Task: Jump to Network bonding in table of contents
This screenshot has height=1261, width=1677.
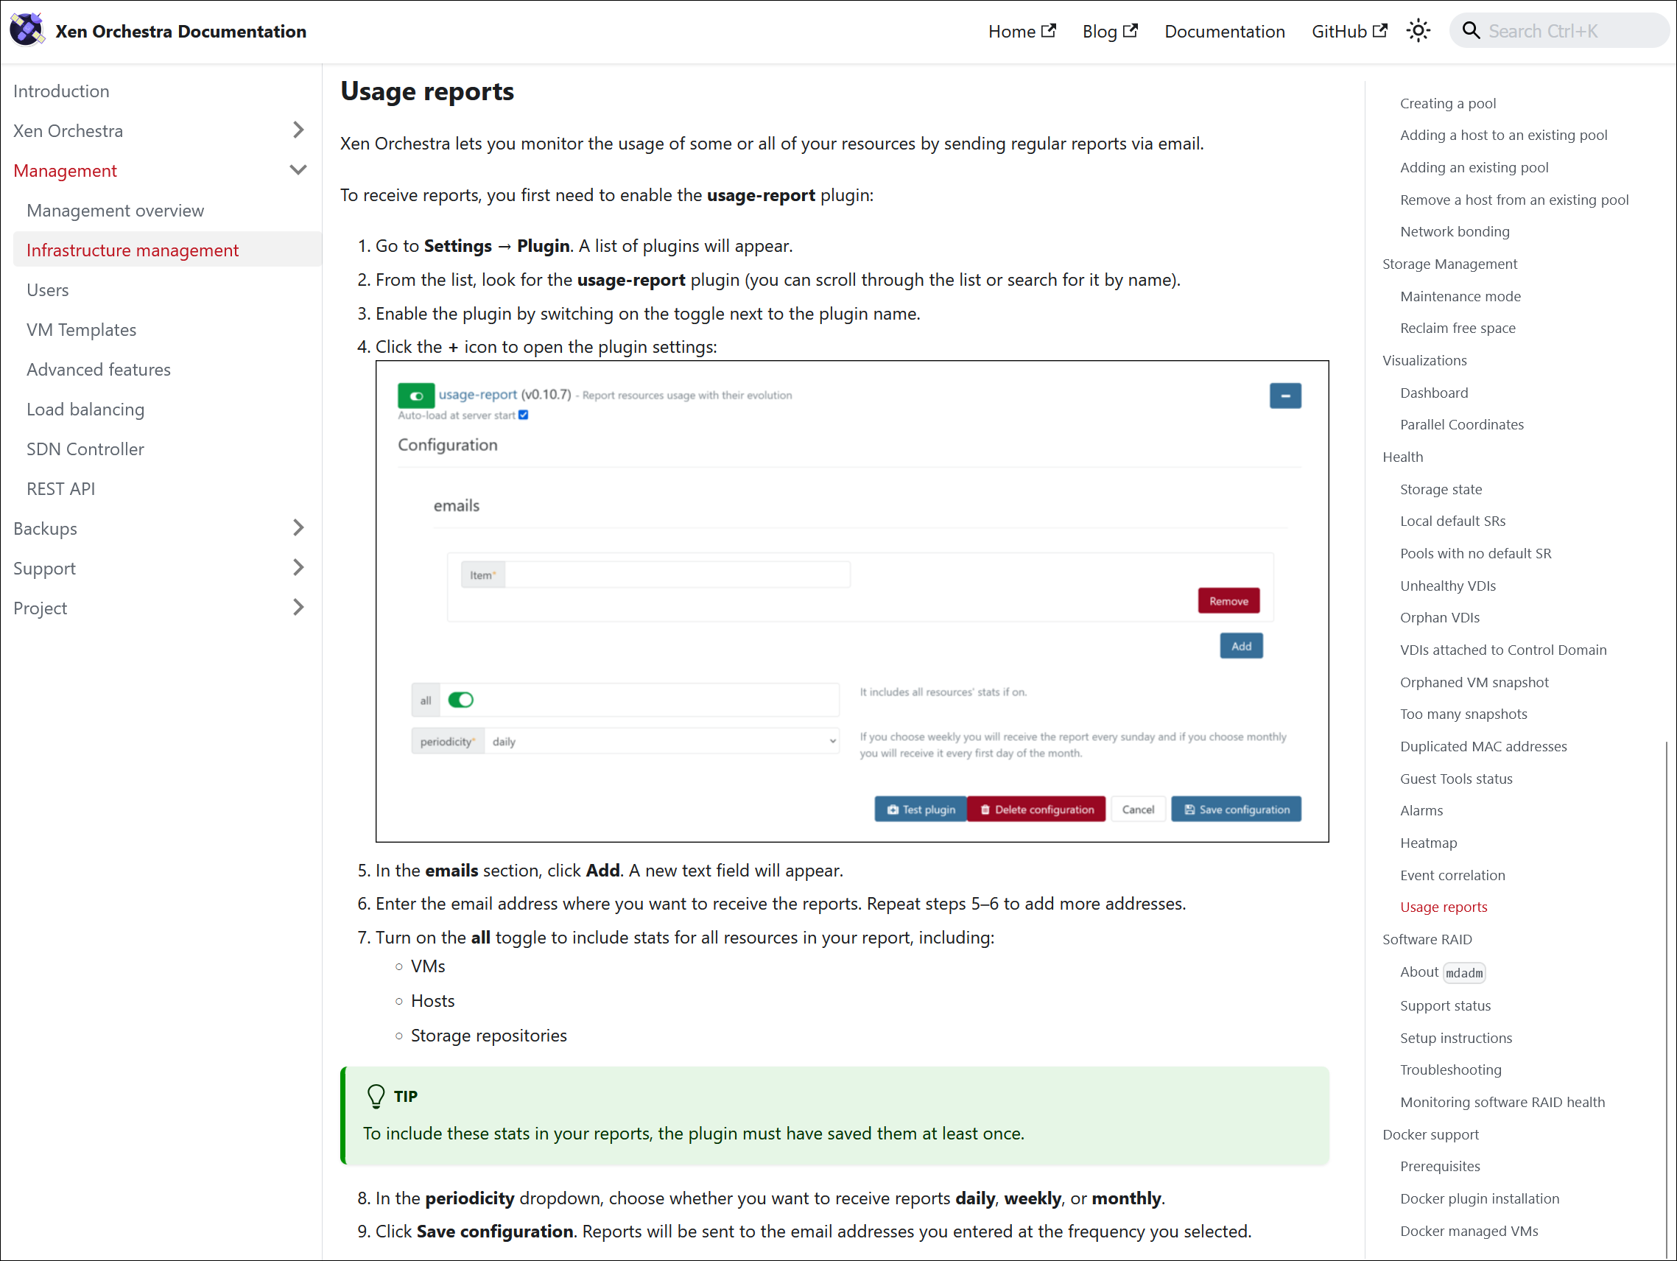Action: click(x=1454, y=231)
